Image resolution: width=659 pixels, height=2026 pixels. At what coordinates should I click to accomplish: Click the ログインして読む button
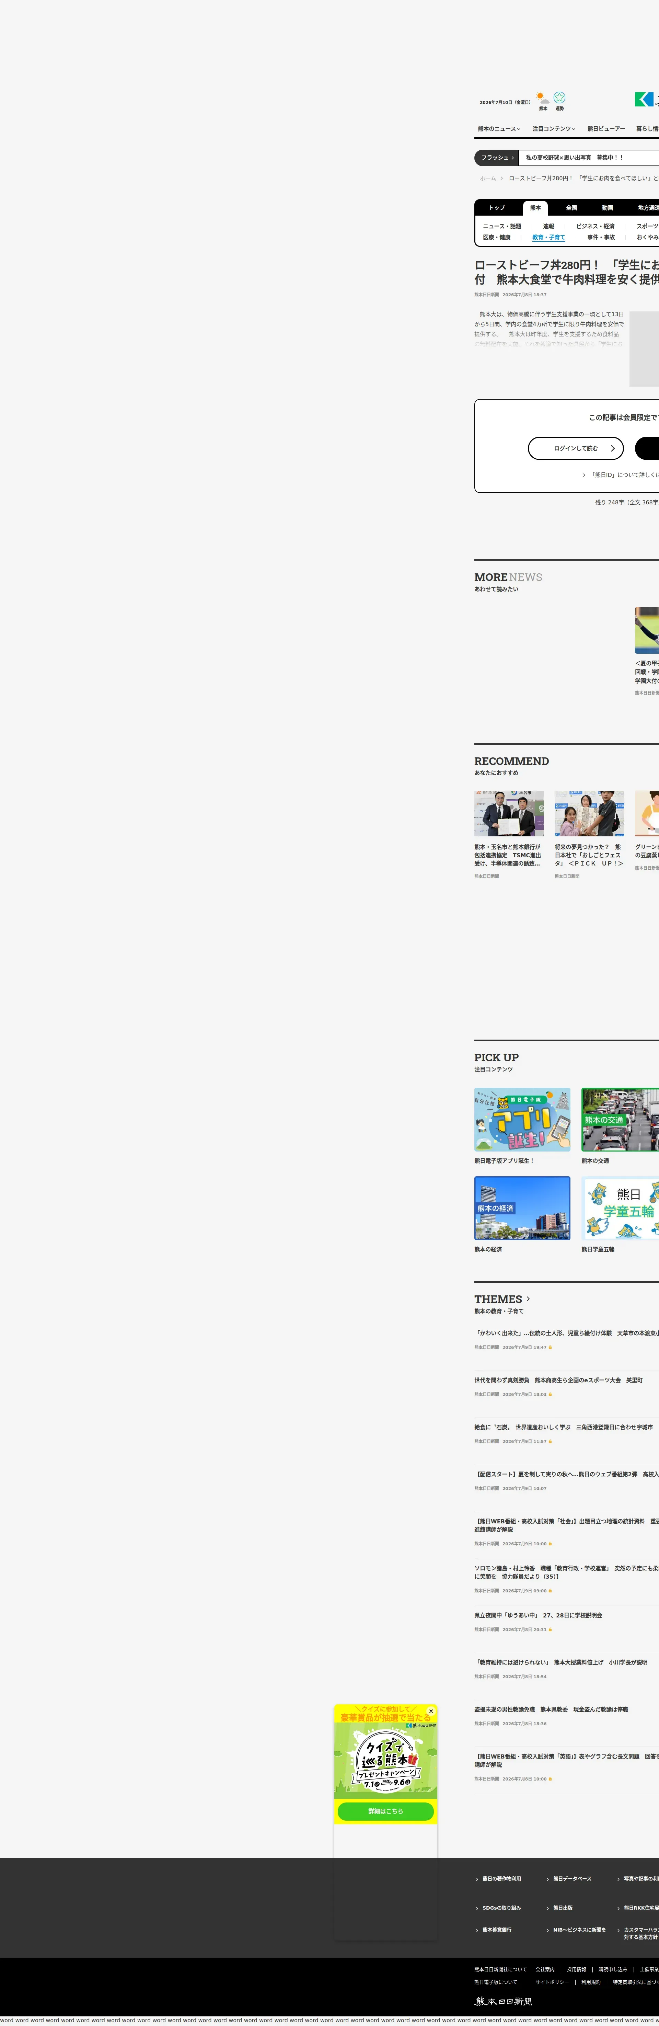click(x=576, y=448)
